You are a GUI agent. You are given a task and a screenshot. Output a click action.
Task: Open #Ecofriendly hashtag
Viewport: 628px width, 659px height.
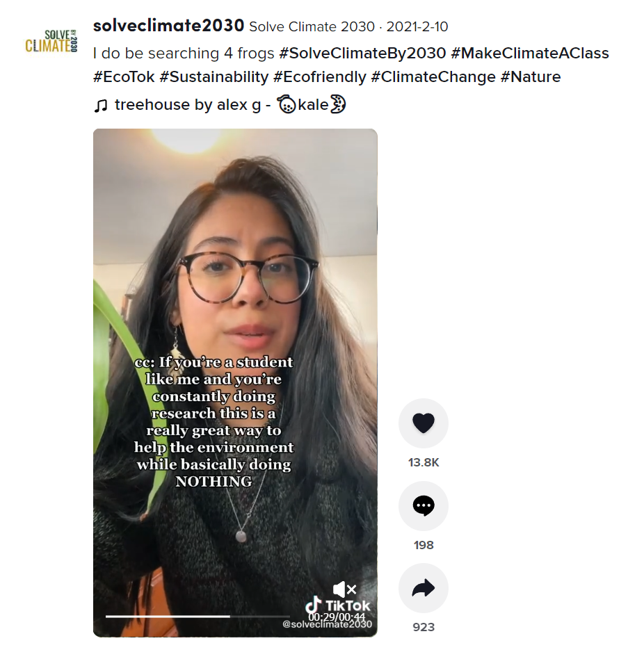pyautogui.click(x=320, y=77)
